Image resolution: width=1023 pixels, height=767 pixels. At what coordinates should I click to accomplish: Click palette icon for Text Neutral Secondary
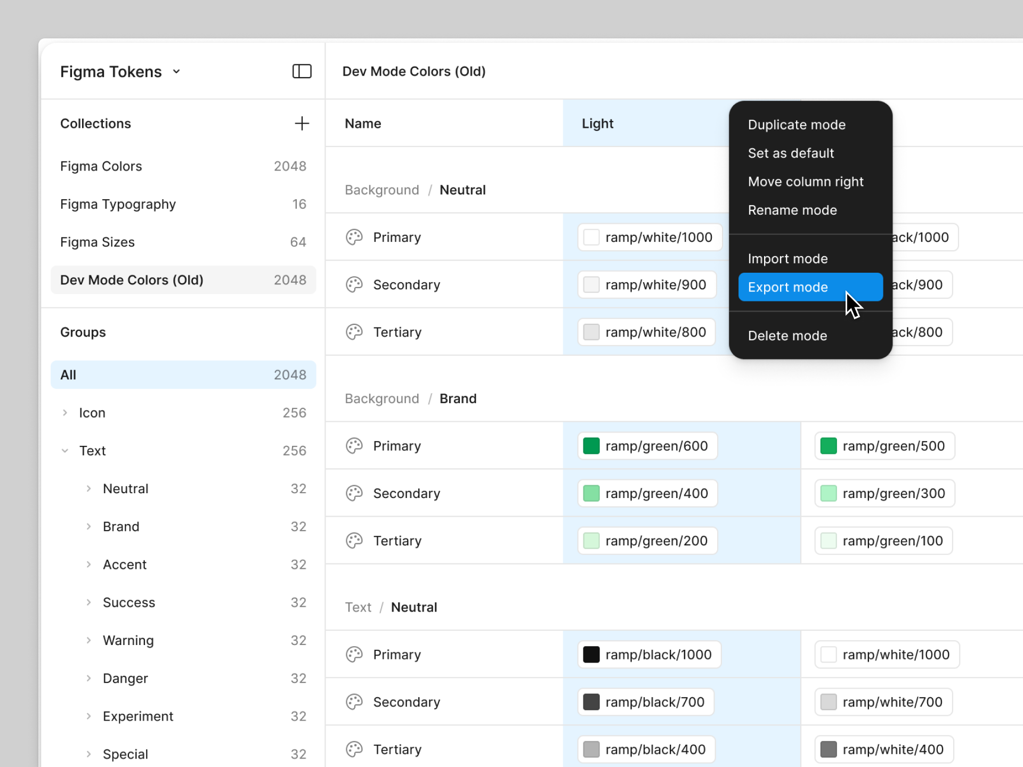tap(354, 702)
